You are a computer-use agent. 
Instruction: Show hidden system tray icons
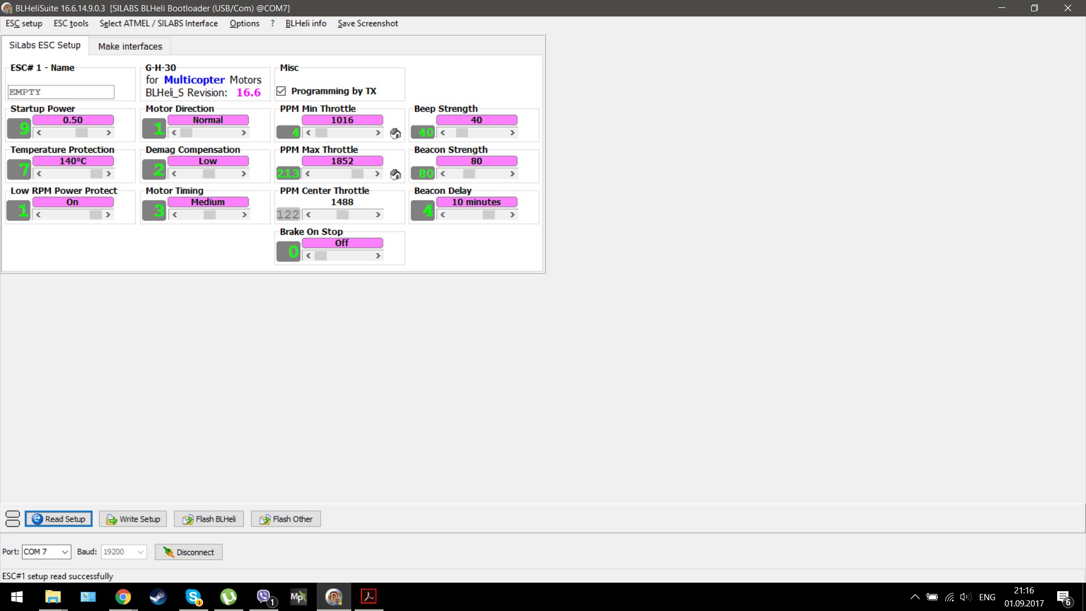915,597
